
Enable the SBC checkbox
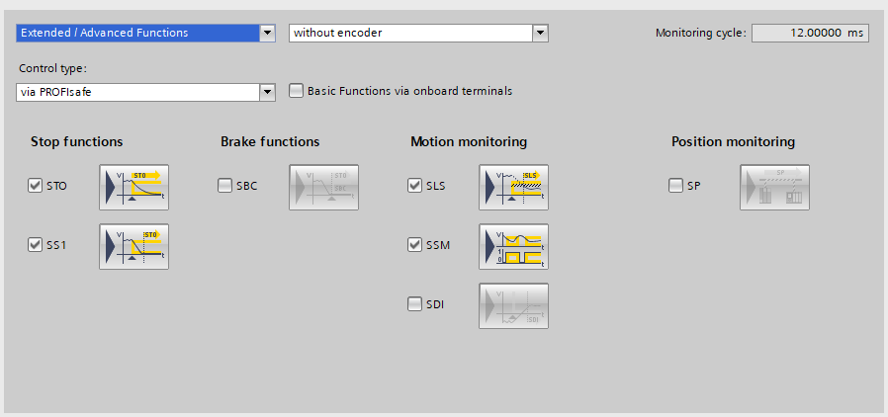(225, 186)
